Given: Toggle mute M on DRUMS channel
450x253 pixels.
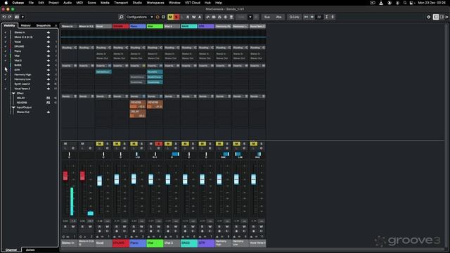Looking at the screenshot, I should [x=117, y=143].
